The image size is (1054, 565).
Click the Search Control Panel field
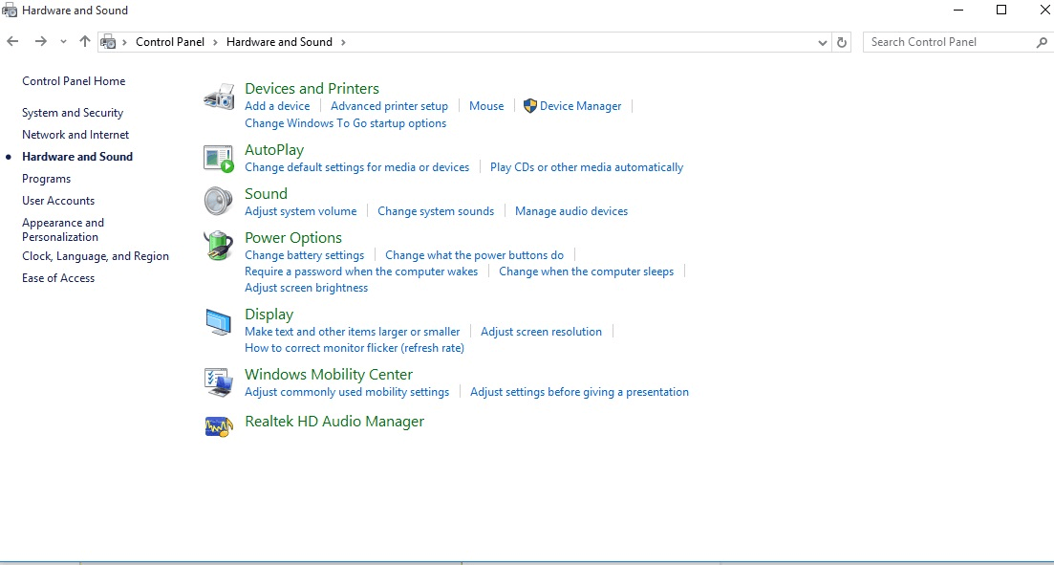point(957,42)
